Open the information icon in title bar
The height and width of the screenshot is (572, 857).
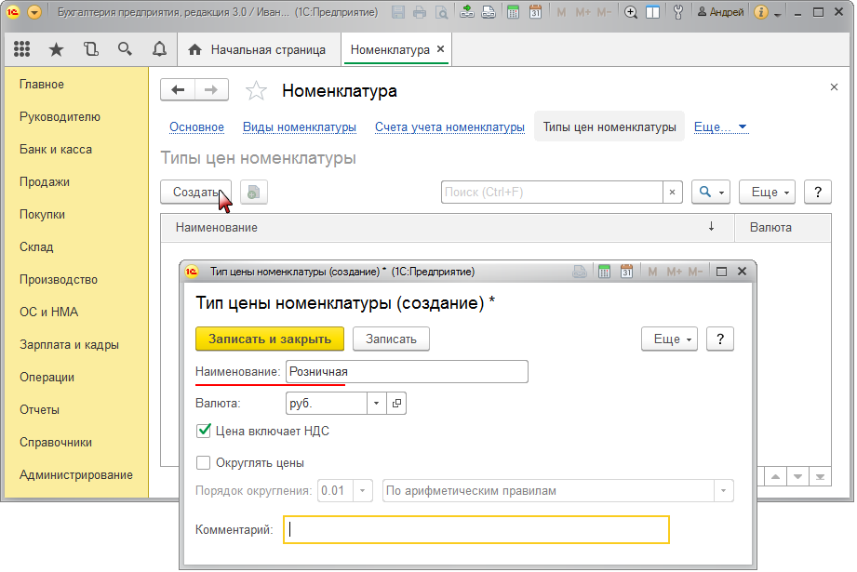coord(761,12)
